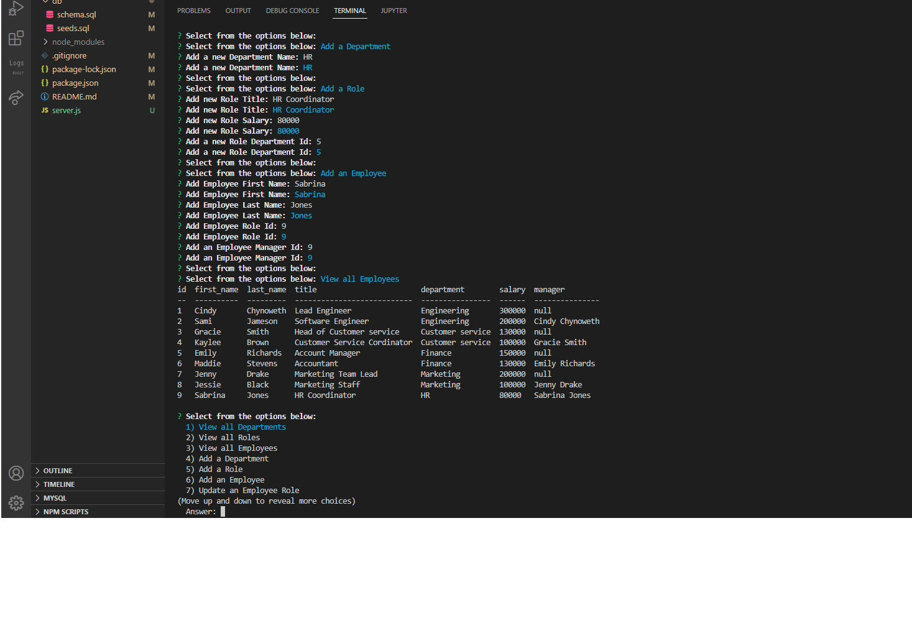The height and width of the screenshot is (633, 912).
Task: Open the server.js file
Action: 67,110
